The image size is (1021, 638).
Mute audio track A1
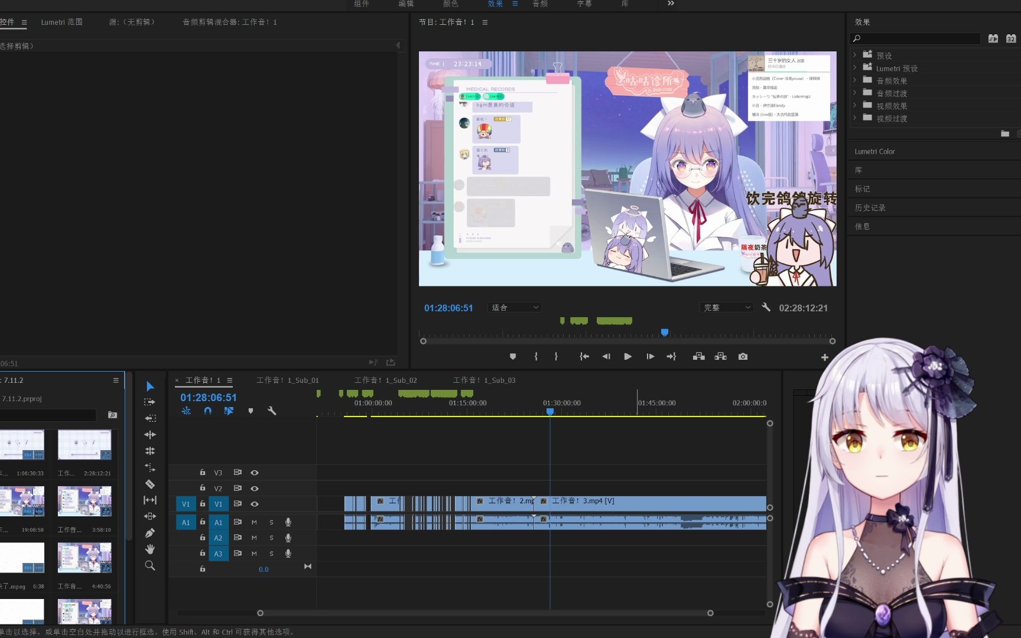(254, 522)
